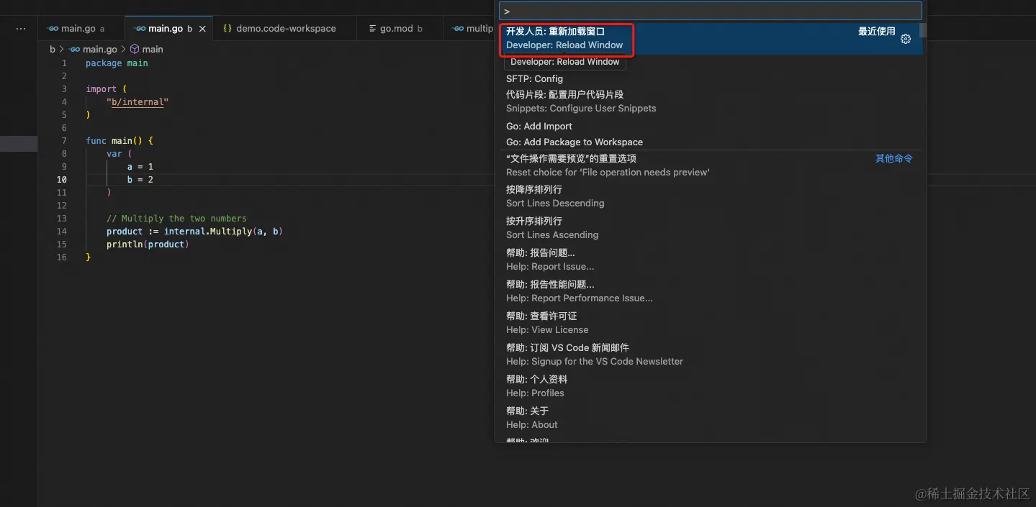Viewport: 1036px width, 507px height.
Task: Click line number 3 in the gutter
Action: (x=64, y=89)
